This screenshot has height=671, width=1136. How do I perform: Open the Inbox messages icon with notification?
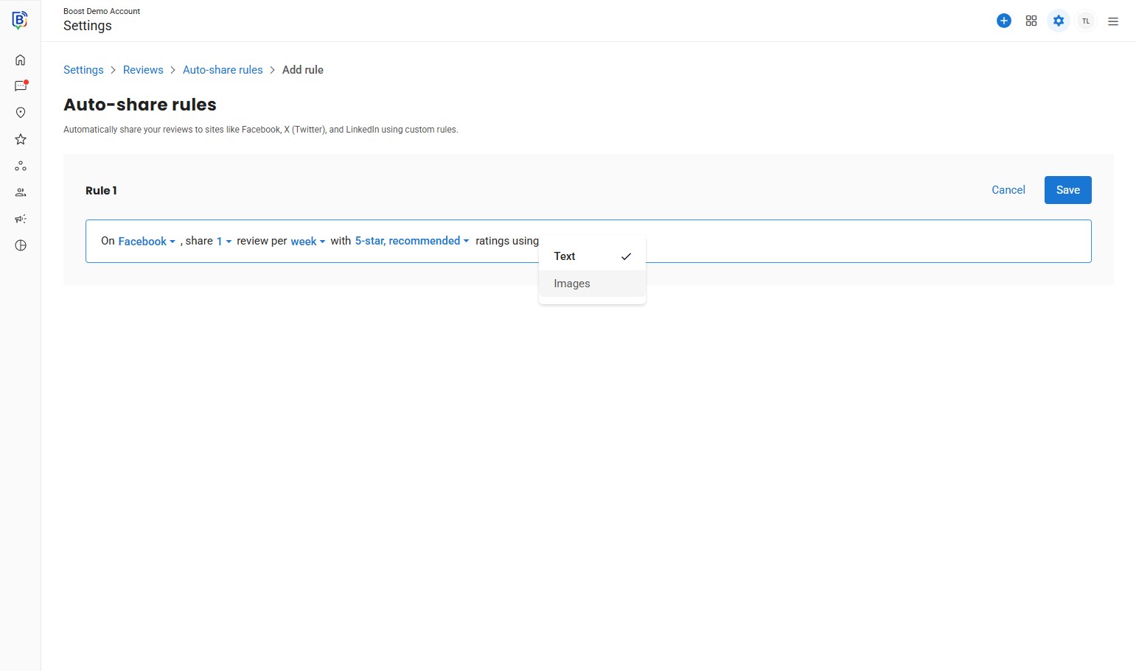pos(21,86)
